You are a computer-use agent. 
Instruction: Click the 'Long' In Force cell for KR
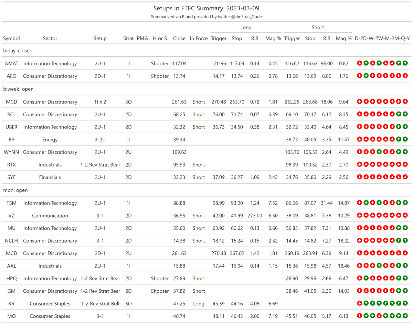pos(199,304)
